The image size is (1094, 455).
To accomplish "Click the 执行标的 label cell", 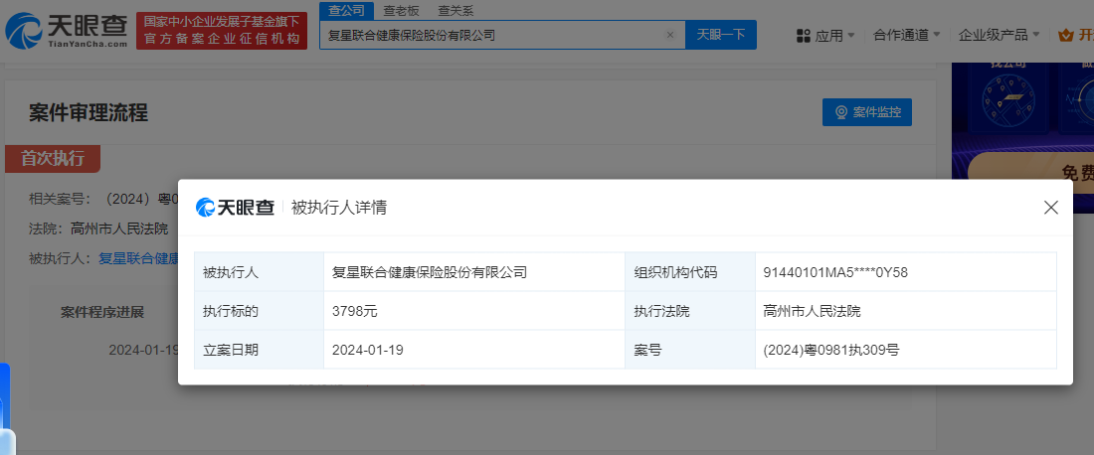I will click(259, 312).
